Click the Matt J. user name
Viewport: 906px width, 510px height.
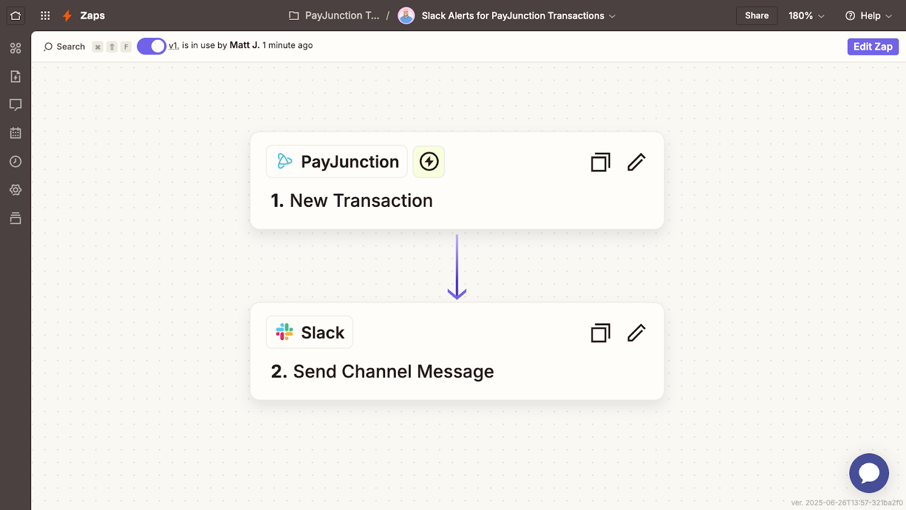pos(245,45)
